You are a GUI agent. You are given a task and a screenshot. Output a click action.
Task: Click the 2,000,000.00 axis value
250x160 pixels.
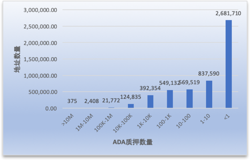click(x=40, y=43)
